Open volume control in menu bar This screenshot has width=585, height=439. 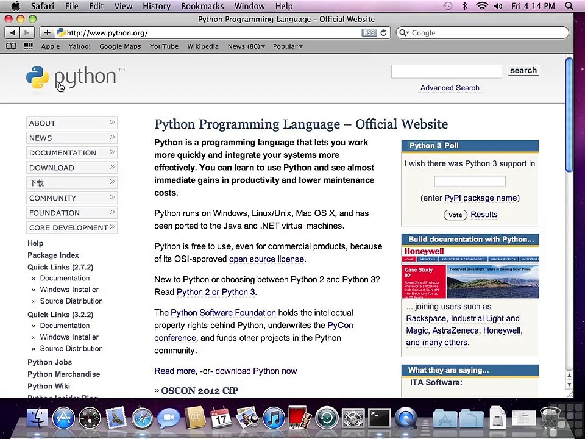point(498,6)
